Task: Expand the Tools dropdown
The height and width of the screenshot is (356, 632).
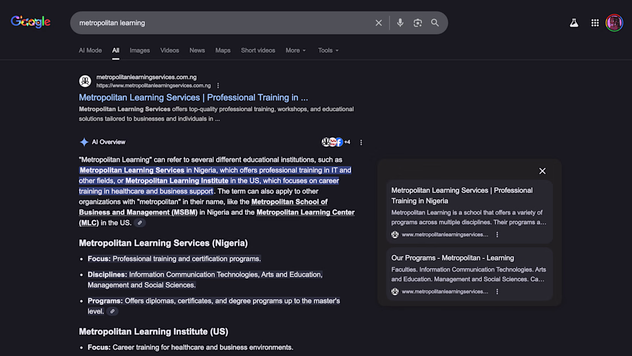Action: tap(328, 51)
